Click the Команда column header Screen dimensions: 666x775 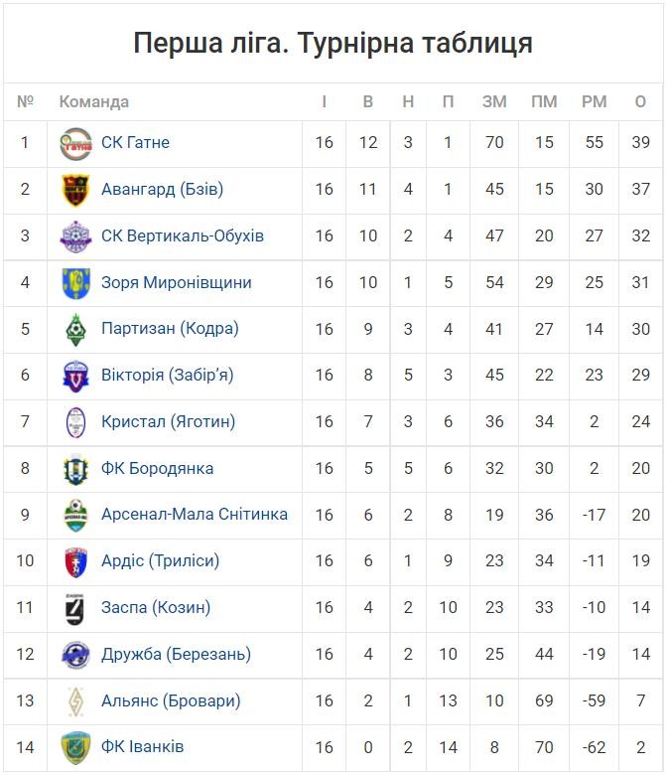pos(94,101)
